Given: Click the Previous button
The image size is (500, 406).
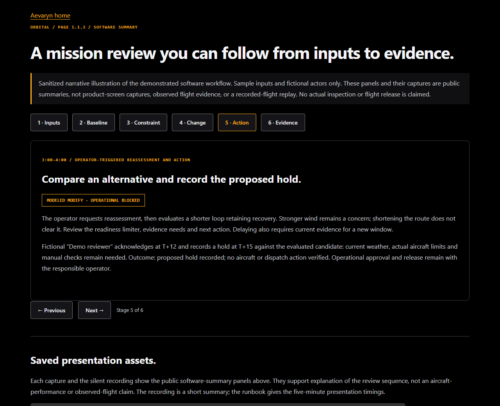Looking at the screenshot, I should [x=52, y=310].
